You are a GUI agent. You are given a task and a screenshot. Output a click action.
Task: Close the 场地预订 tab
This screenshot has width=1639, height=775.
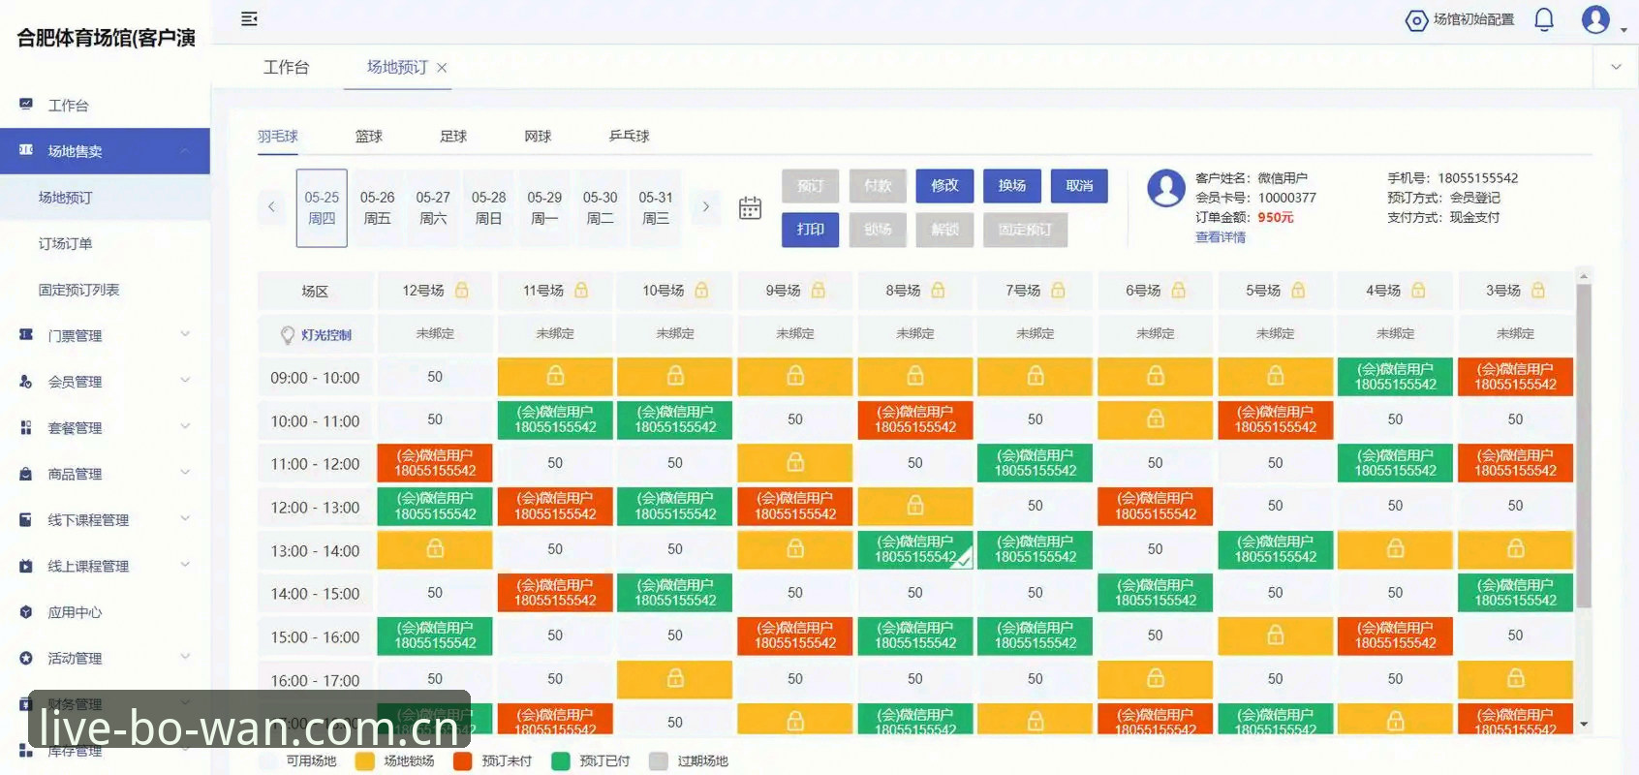442,68
